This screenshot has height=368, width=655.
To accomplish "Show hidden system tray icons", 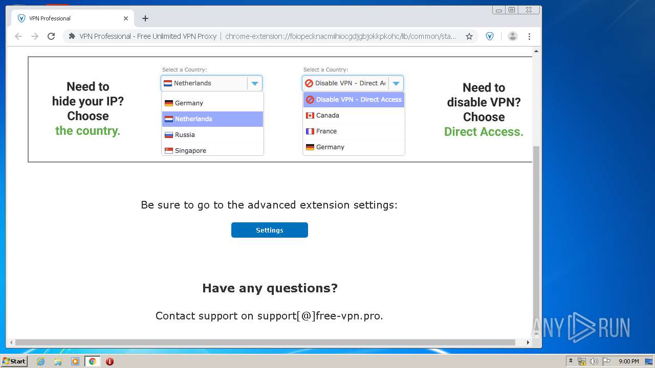I will click(x=571, y=361).
